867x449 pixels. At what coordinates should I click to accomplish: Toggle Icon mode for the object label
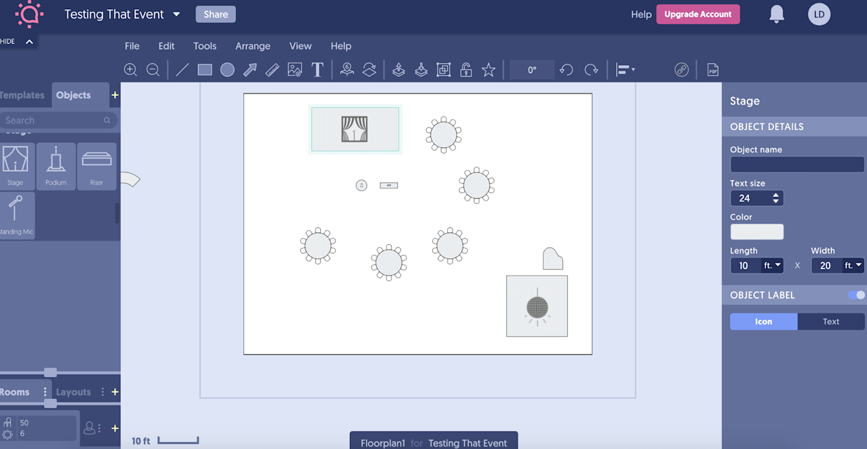[764, 321]
